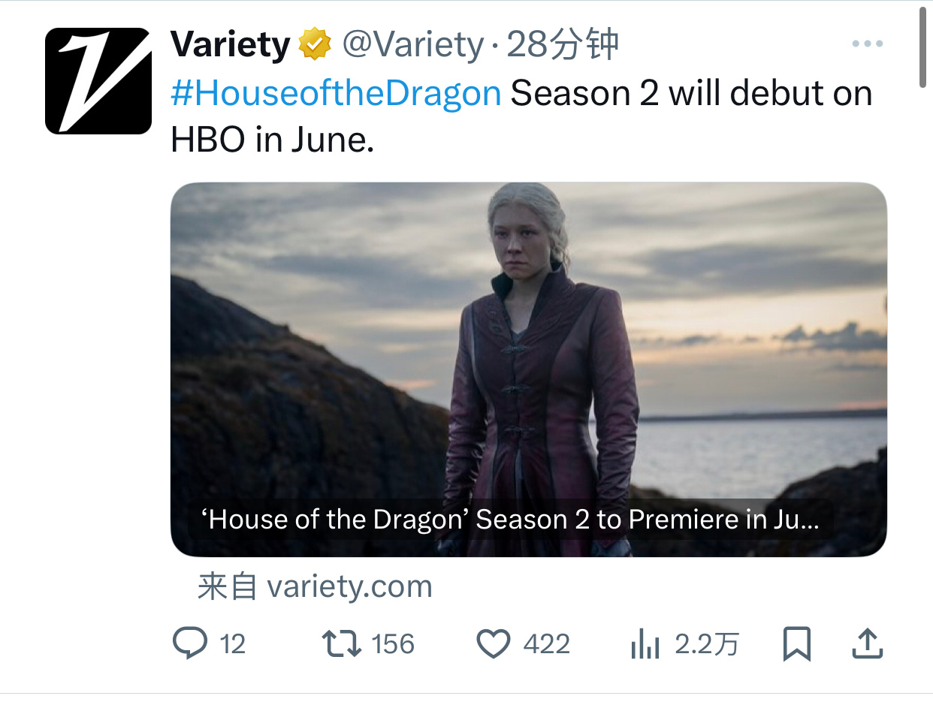This screenshot has height=705, width=933.
Task: Open the Variety profile avatar logo
Action: (x=98, y=81)
